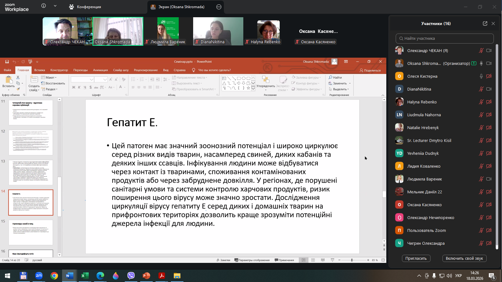Click the slide sorter view icon
This screenshot has height=282, width=502.
pos(313,260)
